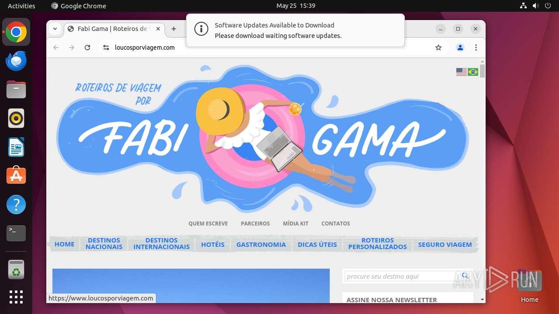This screenshot has height=314, width=559.
Task: Click the blue featured image thumbnail
Action: pyautogui.click(x=191, y=286)
